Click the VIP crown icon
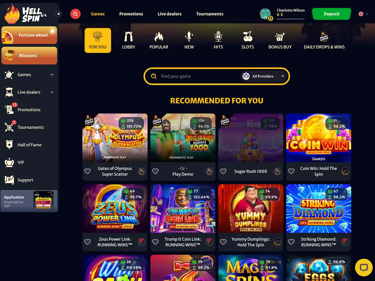Image resolution: width=375 pixels, height=281 pixels. click(x=9, y=162)
